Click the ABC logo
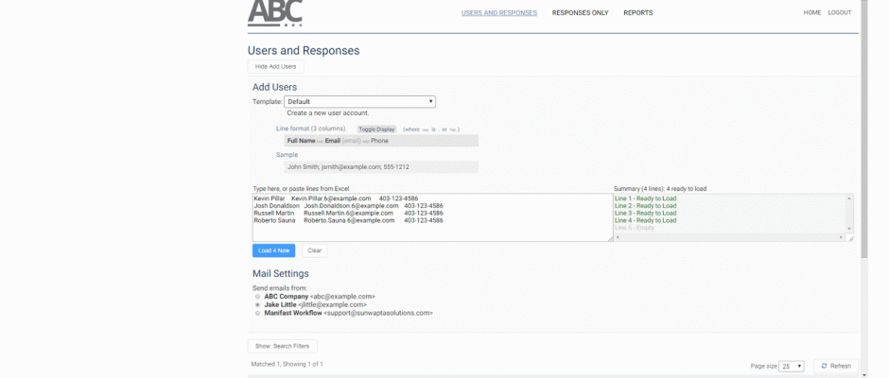 pos(275,13)
